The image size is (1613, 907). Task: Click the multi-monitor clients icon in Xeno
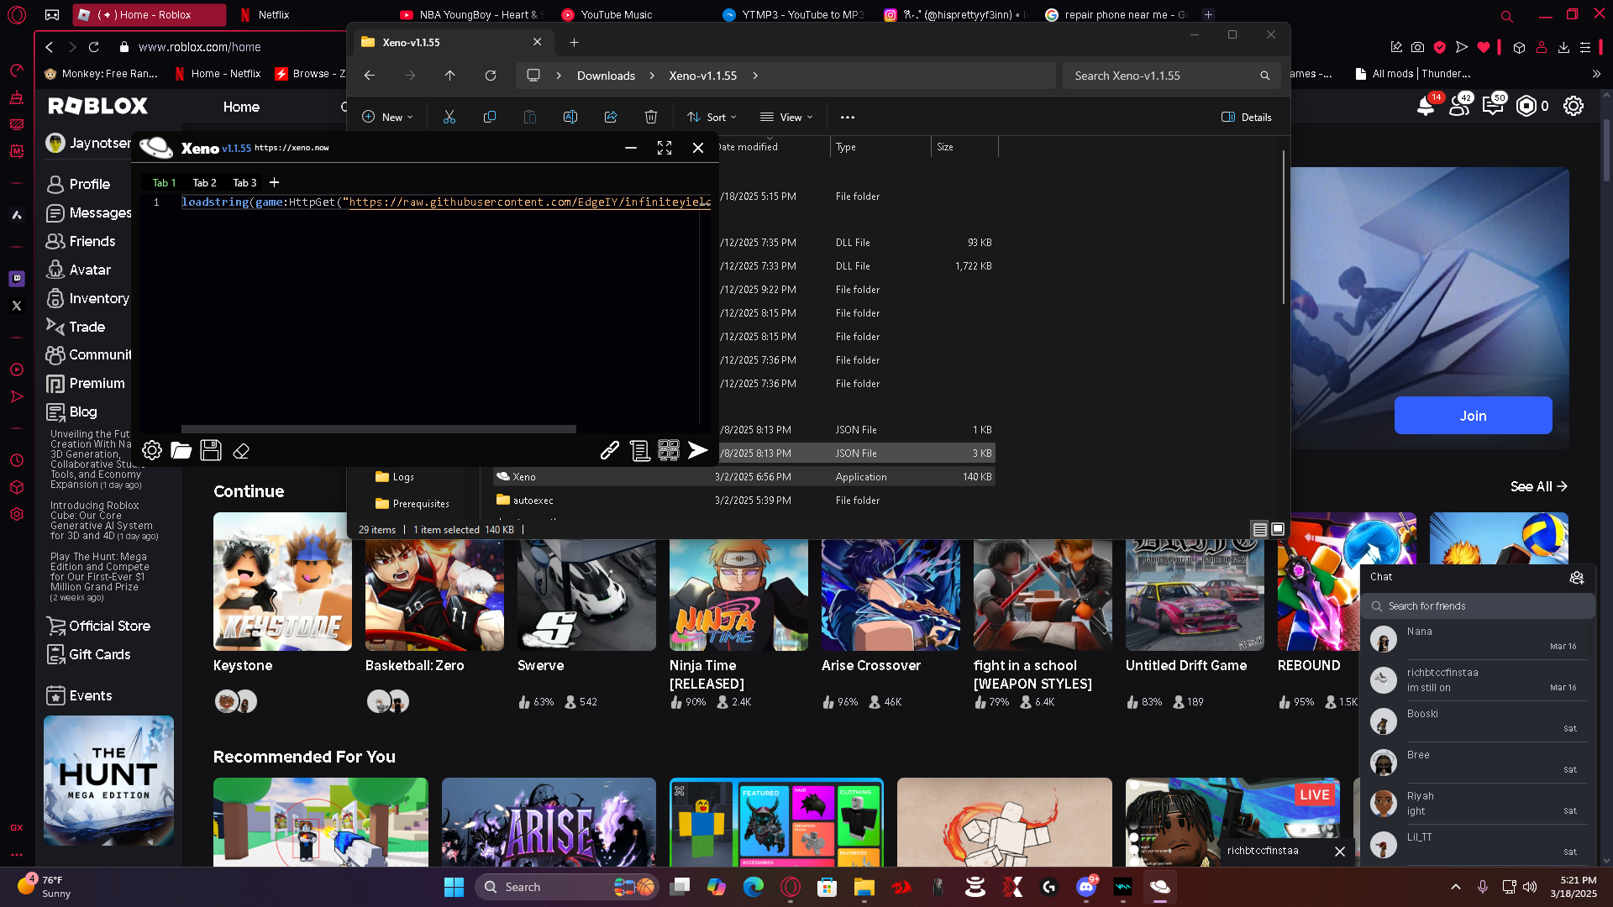[669, 451]
